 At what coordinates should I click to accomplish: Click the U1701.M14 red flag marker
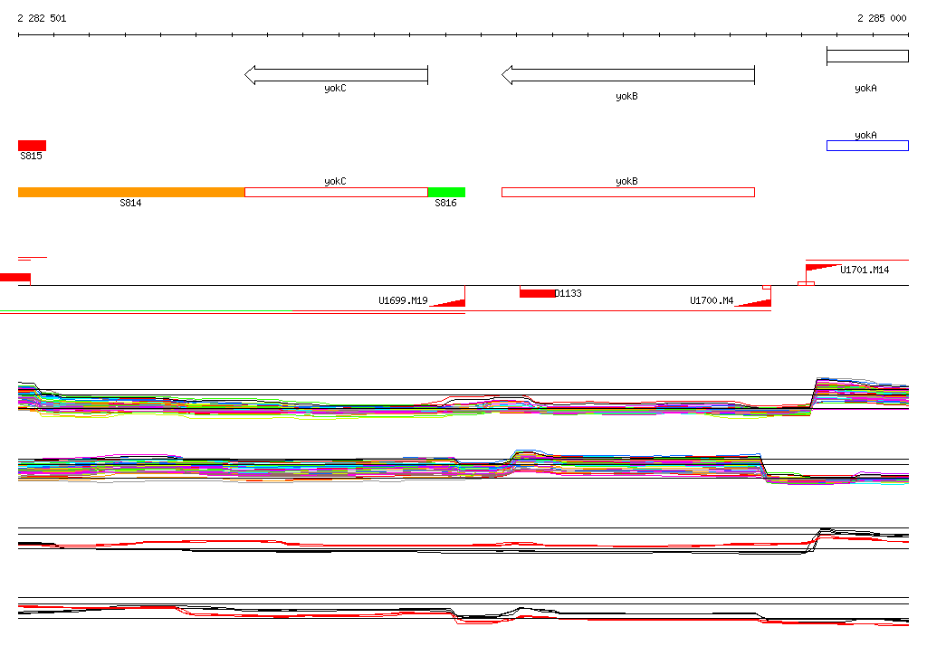[822, 268]
